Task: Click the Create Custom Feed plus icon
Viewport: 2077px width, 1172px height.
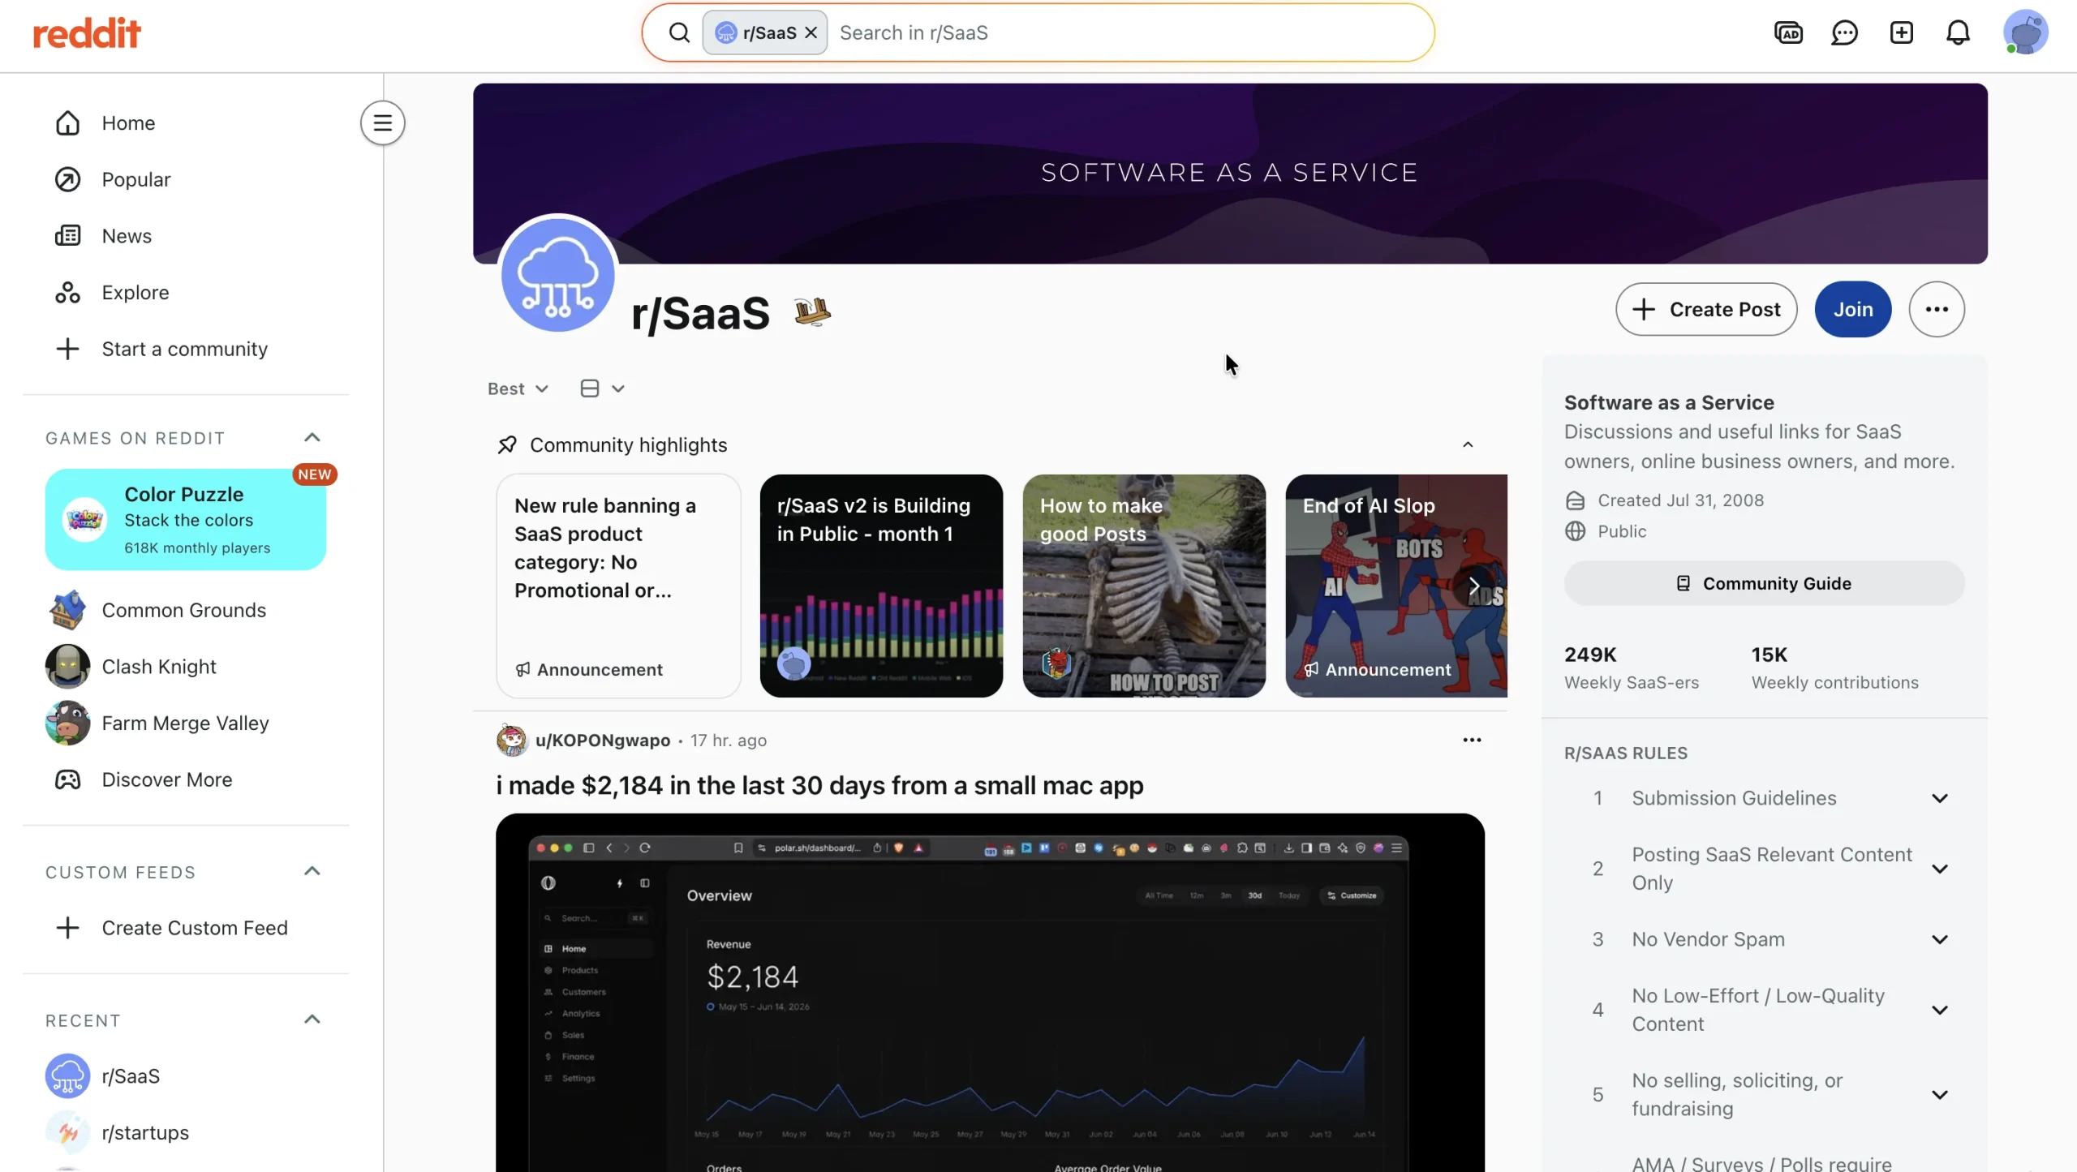Action: click(67, 928)
